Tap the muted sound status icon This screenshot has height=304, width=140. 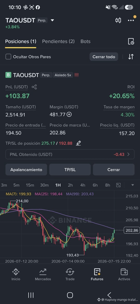tap(108, 7)
